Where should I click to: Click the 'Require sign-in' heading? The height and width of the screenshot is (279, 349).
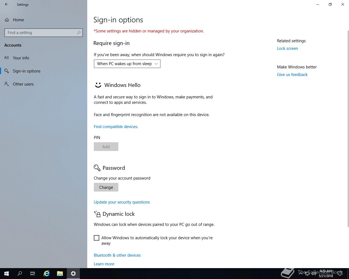(x=112, y=43)
